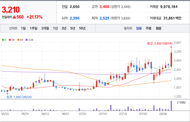The width and height of the screenshot is (190, 122).
Task: Click the purple 120-day moving average legend
Action: coord(29,40)
